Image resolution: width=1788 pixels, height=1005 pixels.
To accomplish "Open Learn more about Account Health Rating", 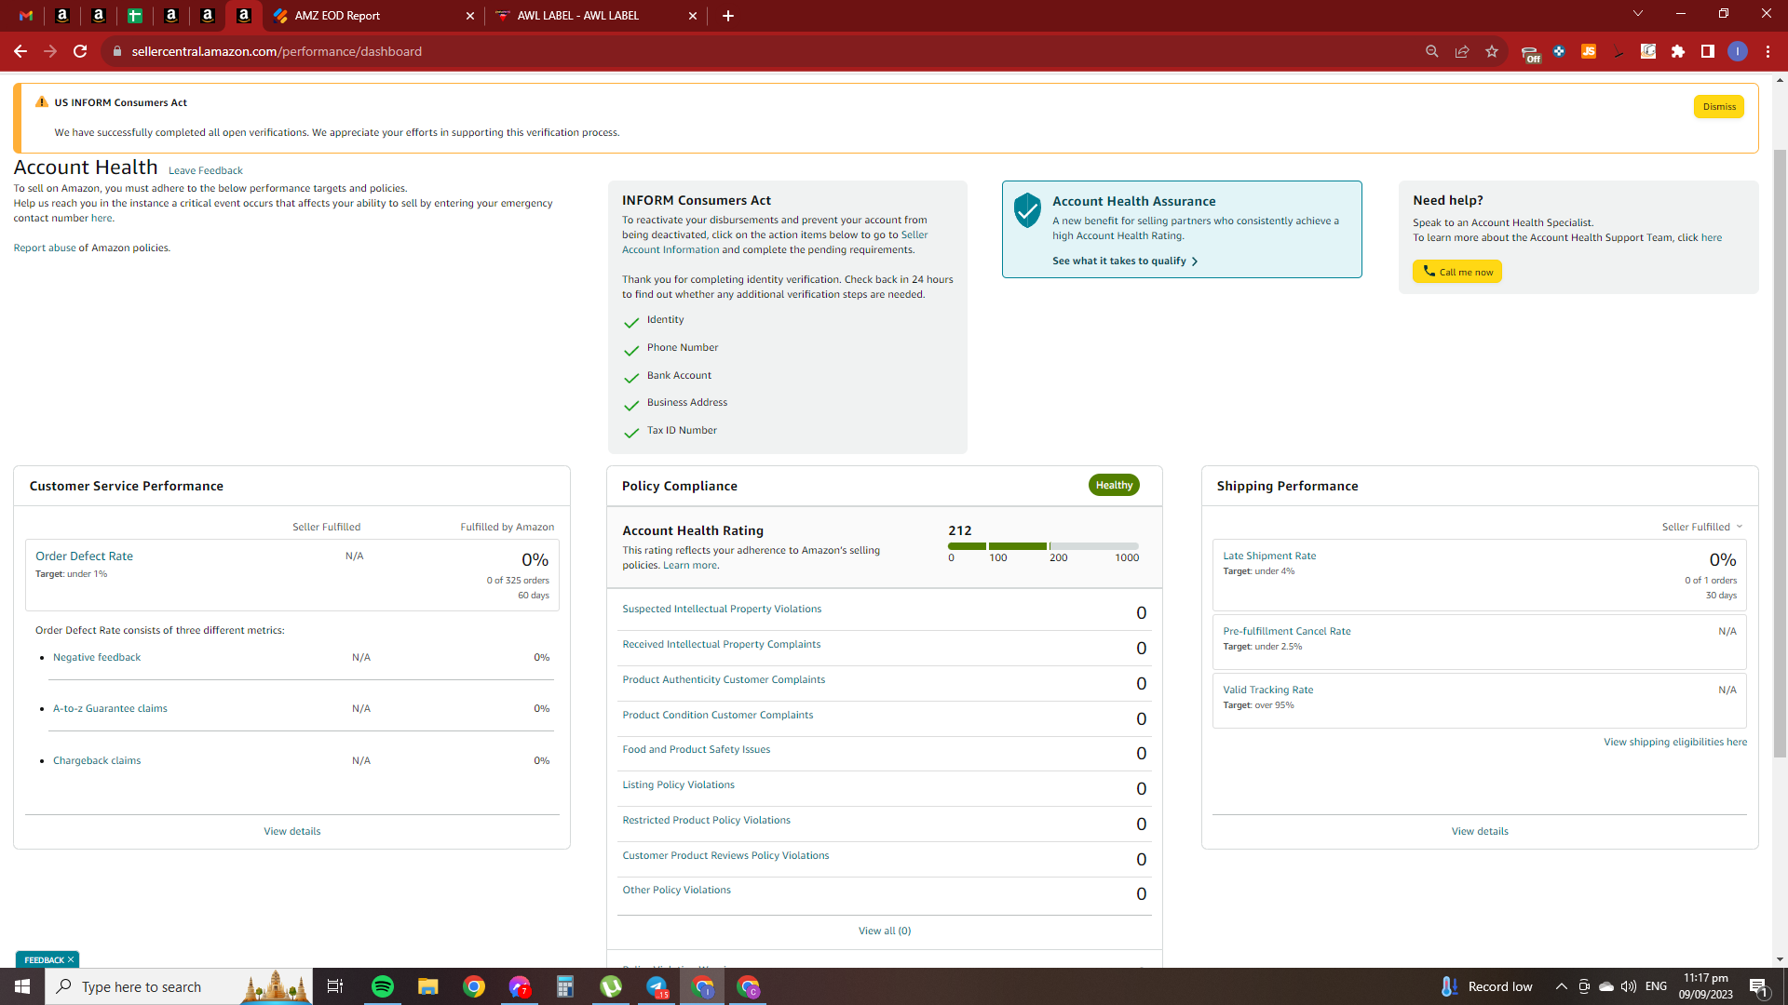I will (690, 566).
